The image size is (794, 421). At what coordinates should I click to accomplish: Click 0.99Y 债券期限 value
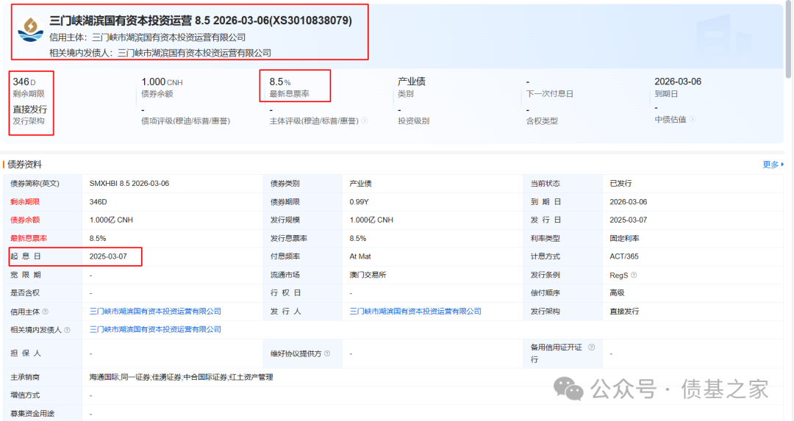359,202
